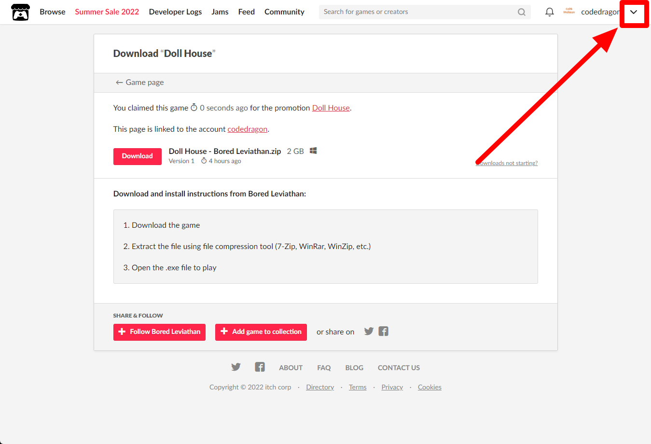Click the '2 GB' file size

point(295,151)
